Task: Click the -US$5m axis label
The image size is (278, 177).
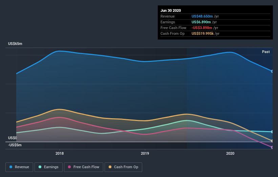Action: click(15, 145)
